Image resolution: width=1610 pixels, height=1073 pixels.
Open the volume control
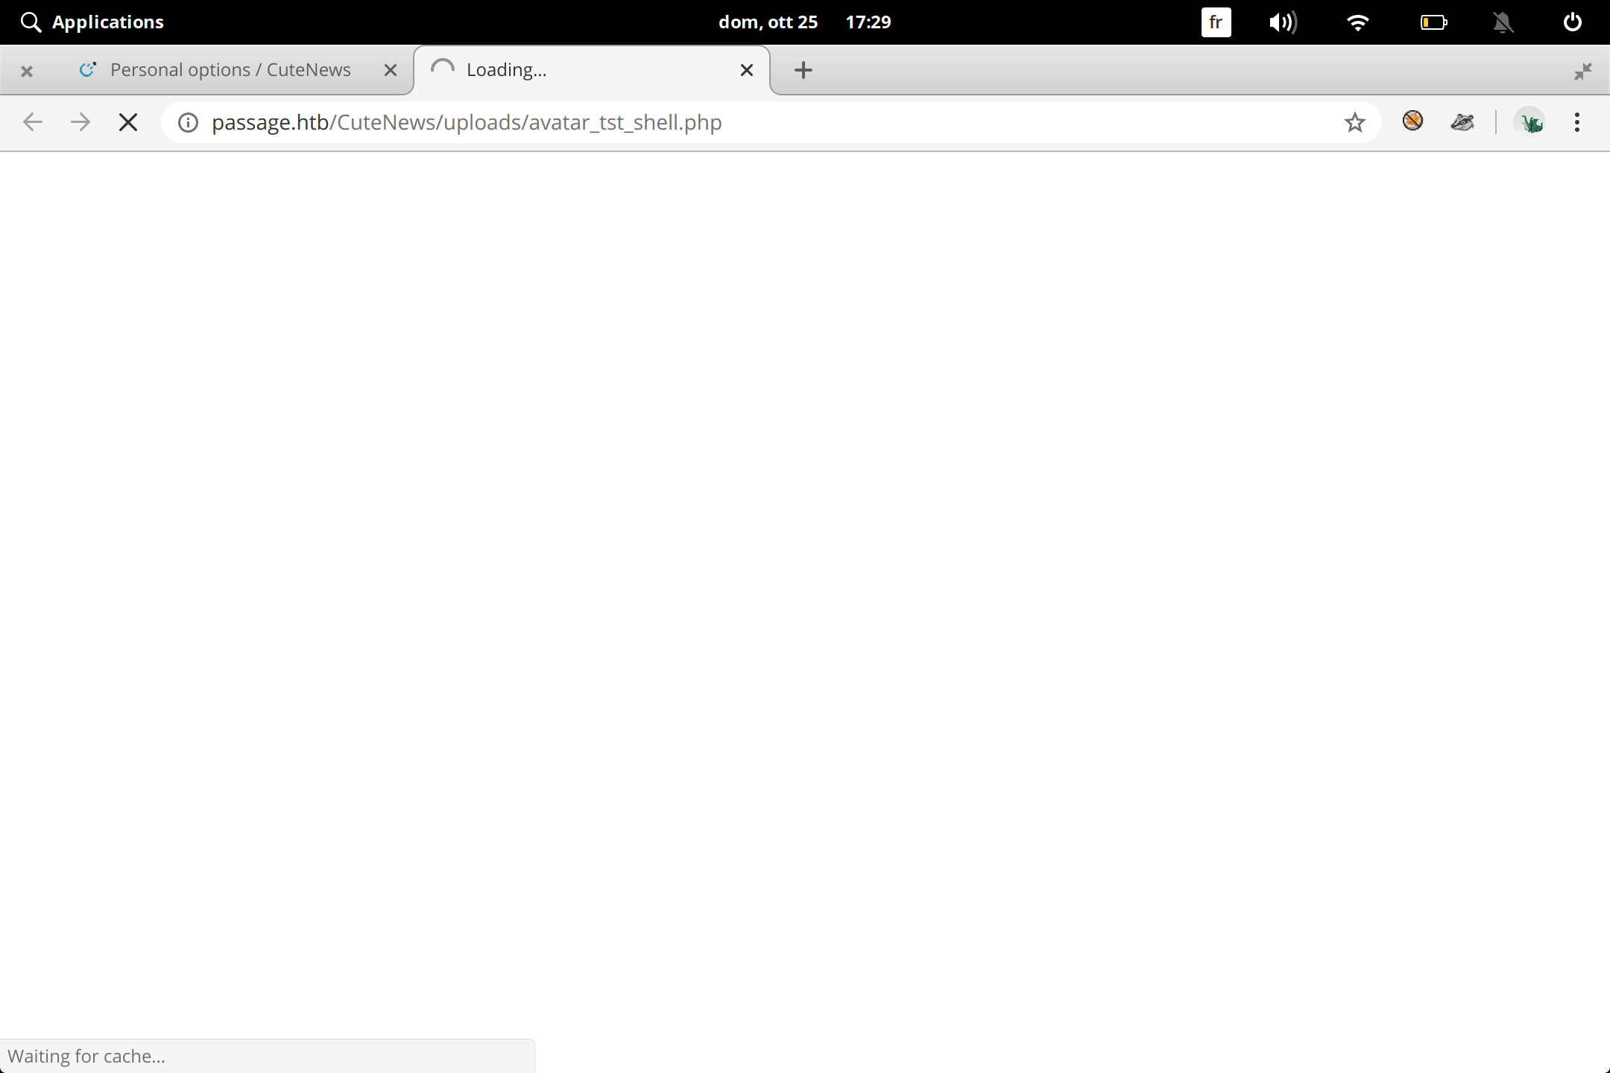pos(1283,22)
